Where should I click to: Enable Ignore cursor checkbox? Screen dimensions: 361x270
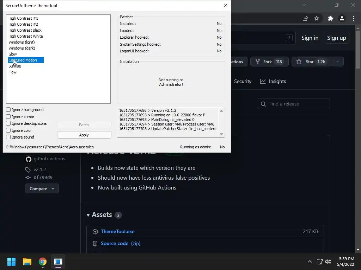click(8, 117)
